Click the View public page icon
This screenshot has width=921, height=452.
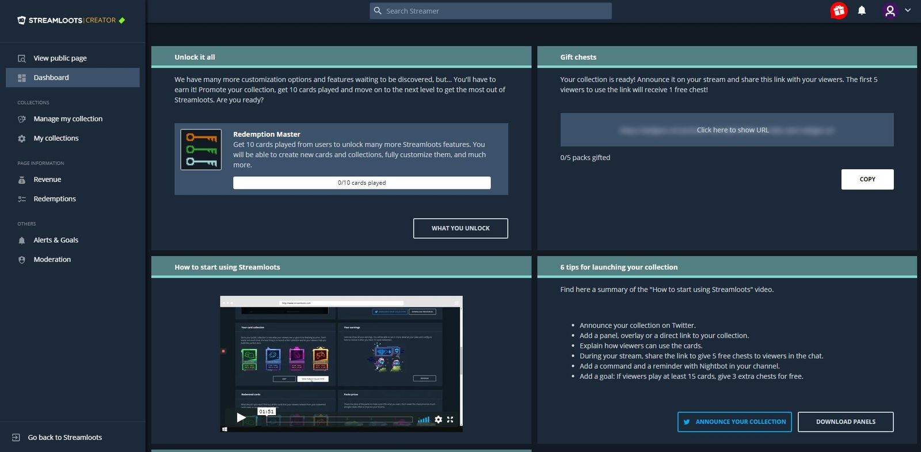pos(22,58)
